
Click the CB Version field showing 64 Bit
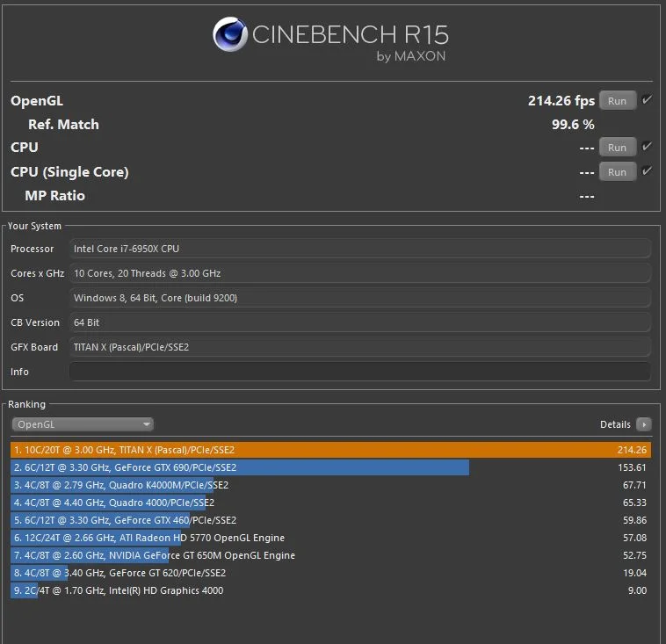[x=359, y=322]
